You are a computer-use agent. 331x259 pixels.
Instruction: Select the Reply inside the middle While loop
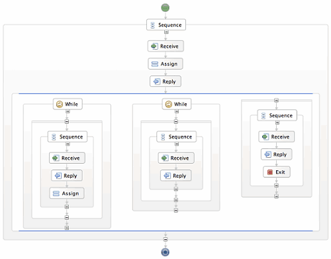pyautogui.click(x=176, y=176)
